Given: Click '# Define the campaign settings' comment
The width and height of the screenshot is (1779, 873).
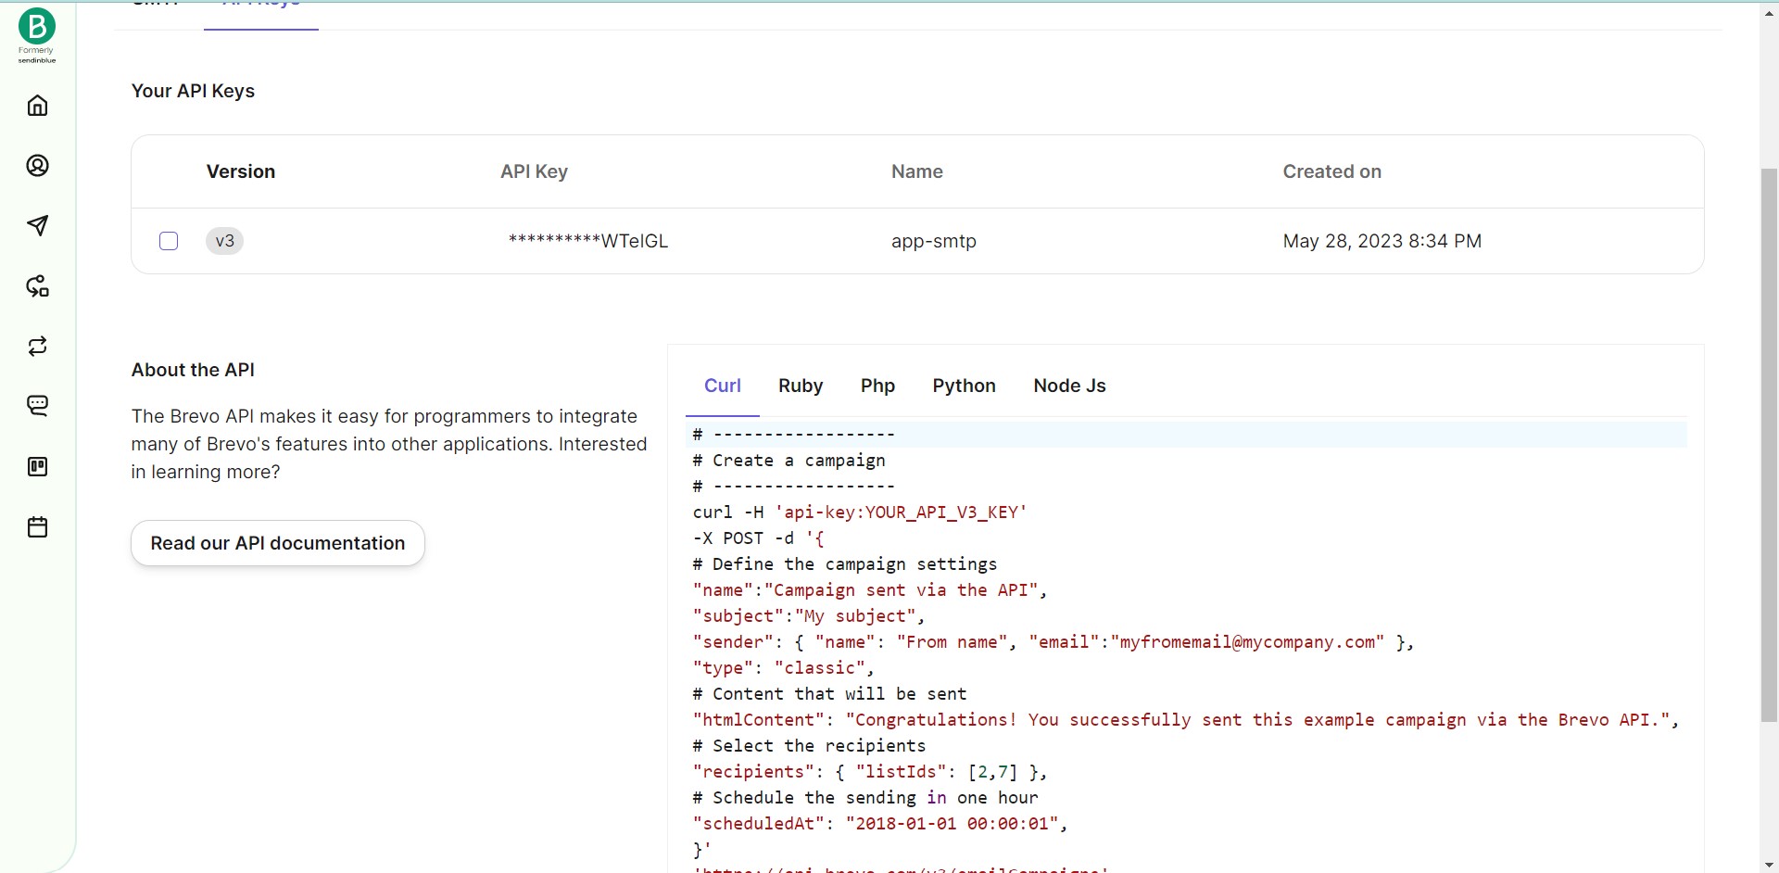Looking at the screenshot, I should pyautogui.click(x=845, y=564).
